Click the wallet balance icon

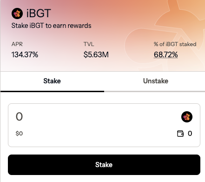(x=180, y=134)
